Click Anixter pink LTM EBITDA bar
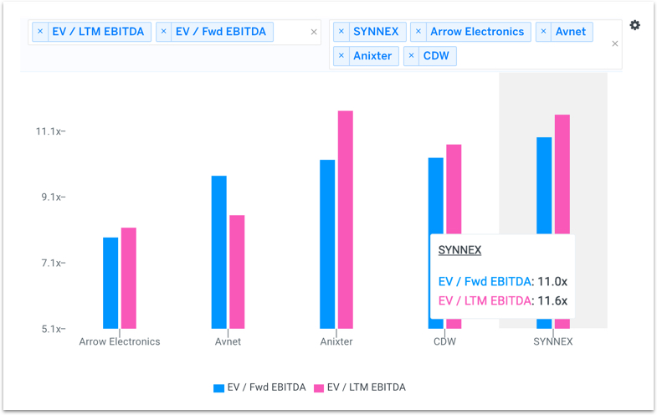The width and height of the screenshot is (657, 415). click(x=346, y=220)
